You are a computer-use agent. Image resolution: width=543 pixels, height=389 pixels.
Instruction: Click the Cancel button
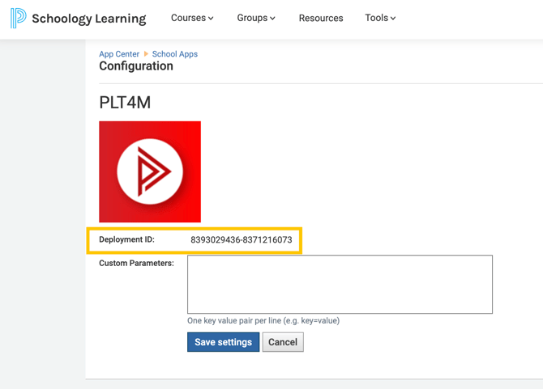(x=283, y=342)
